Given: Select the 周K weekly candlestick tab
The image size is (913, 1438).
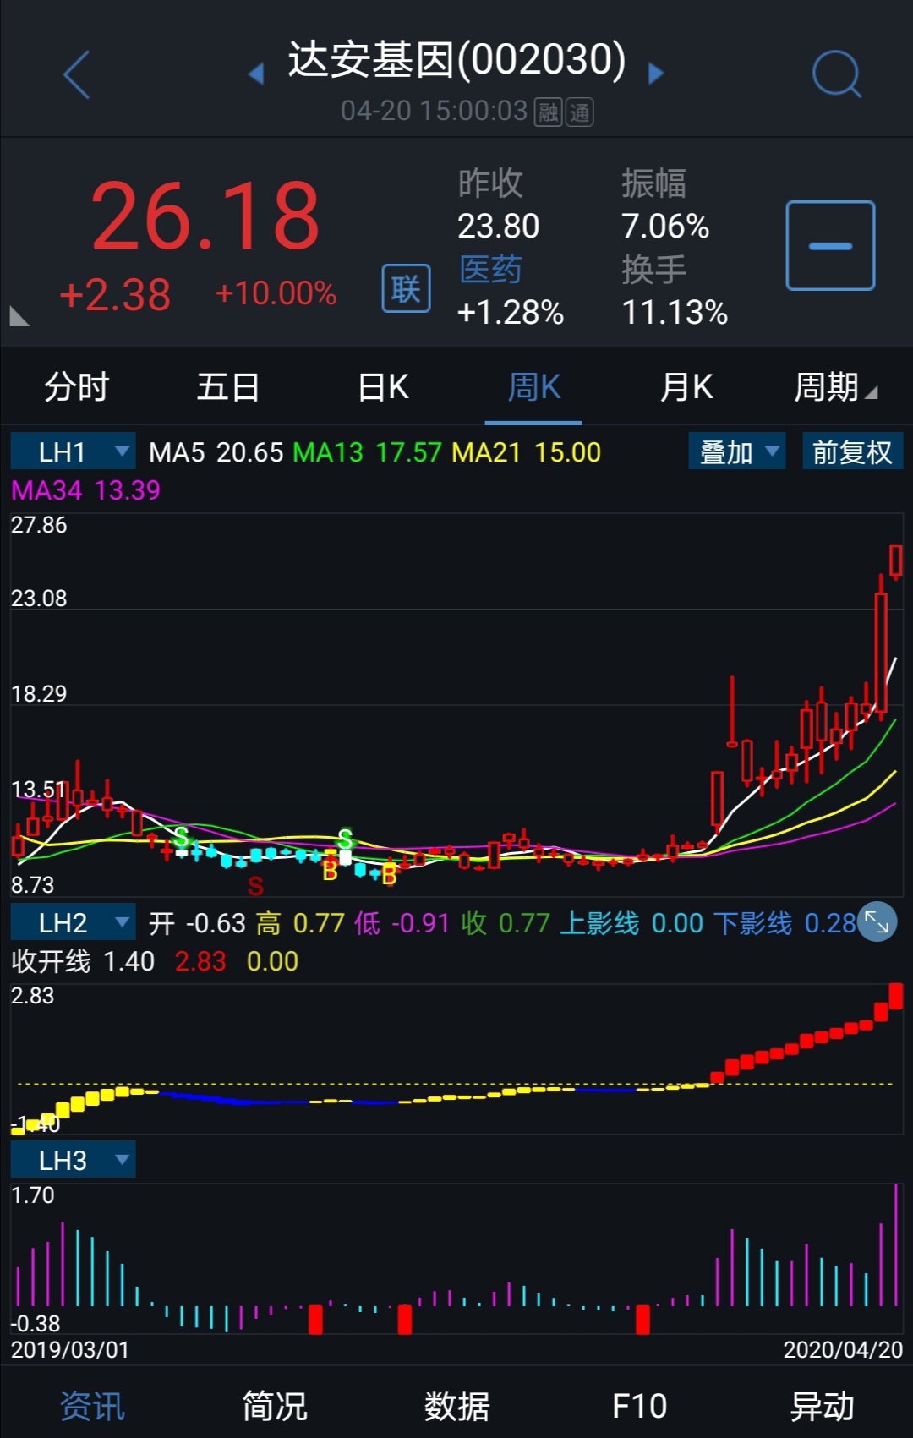Looking at the screenshot, I should pos(533,387).
